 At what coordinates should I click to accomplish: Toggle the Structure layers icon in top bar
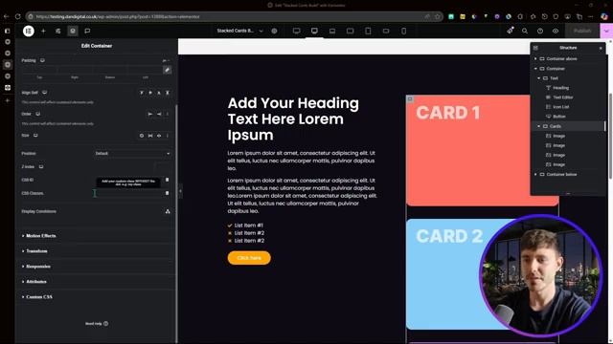73,31
